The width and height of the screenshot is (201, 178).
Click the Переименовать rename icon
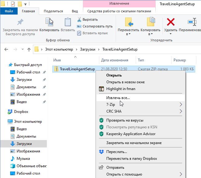point(192,22)
